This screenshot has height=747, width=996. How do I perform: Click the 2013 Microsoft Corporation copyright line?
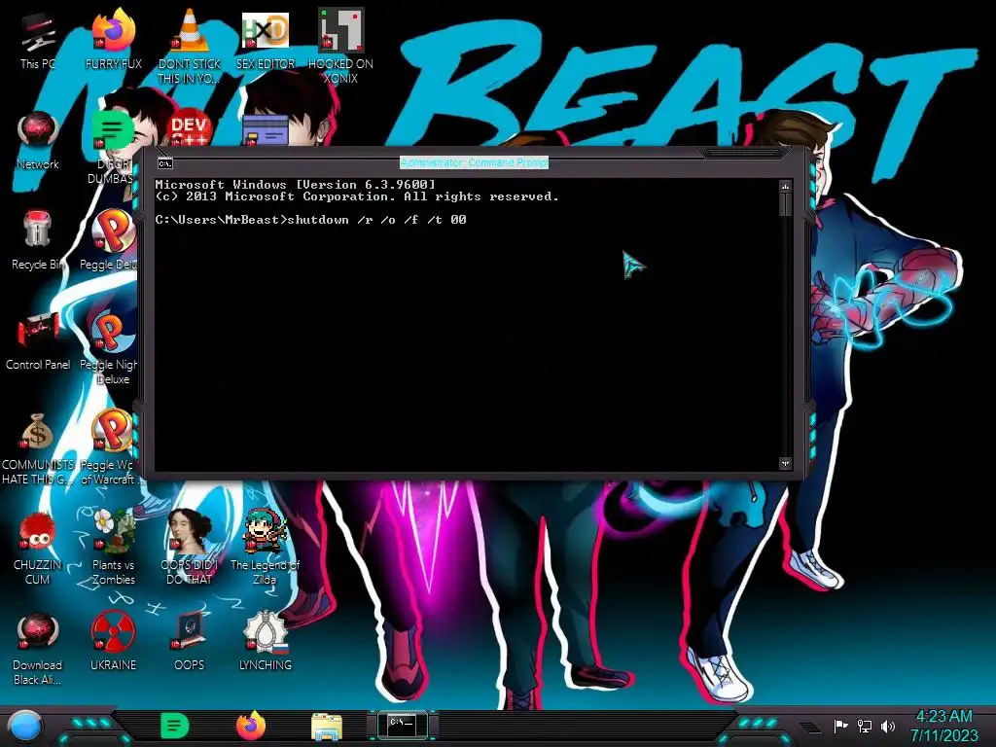pyautogui.click(x=357, y=196)
